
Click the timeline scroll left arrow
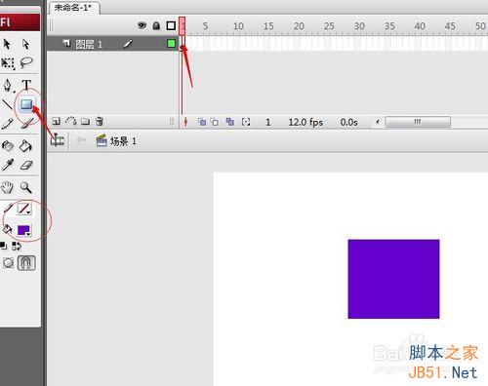(x=378, y=122)
